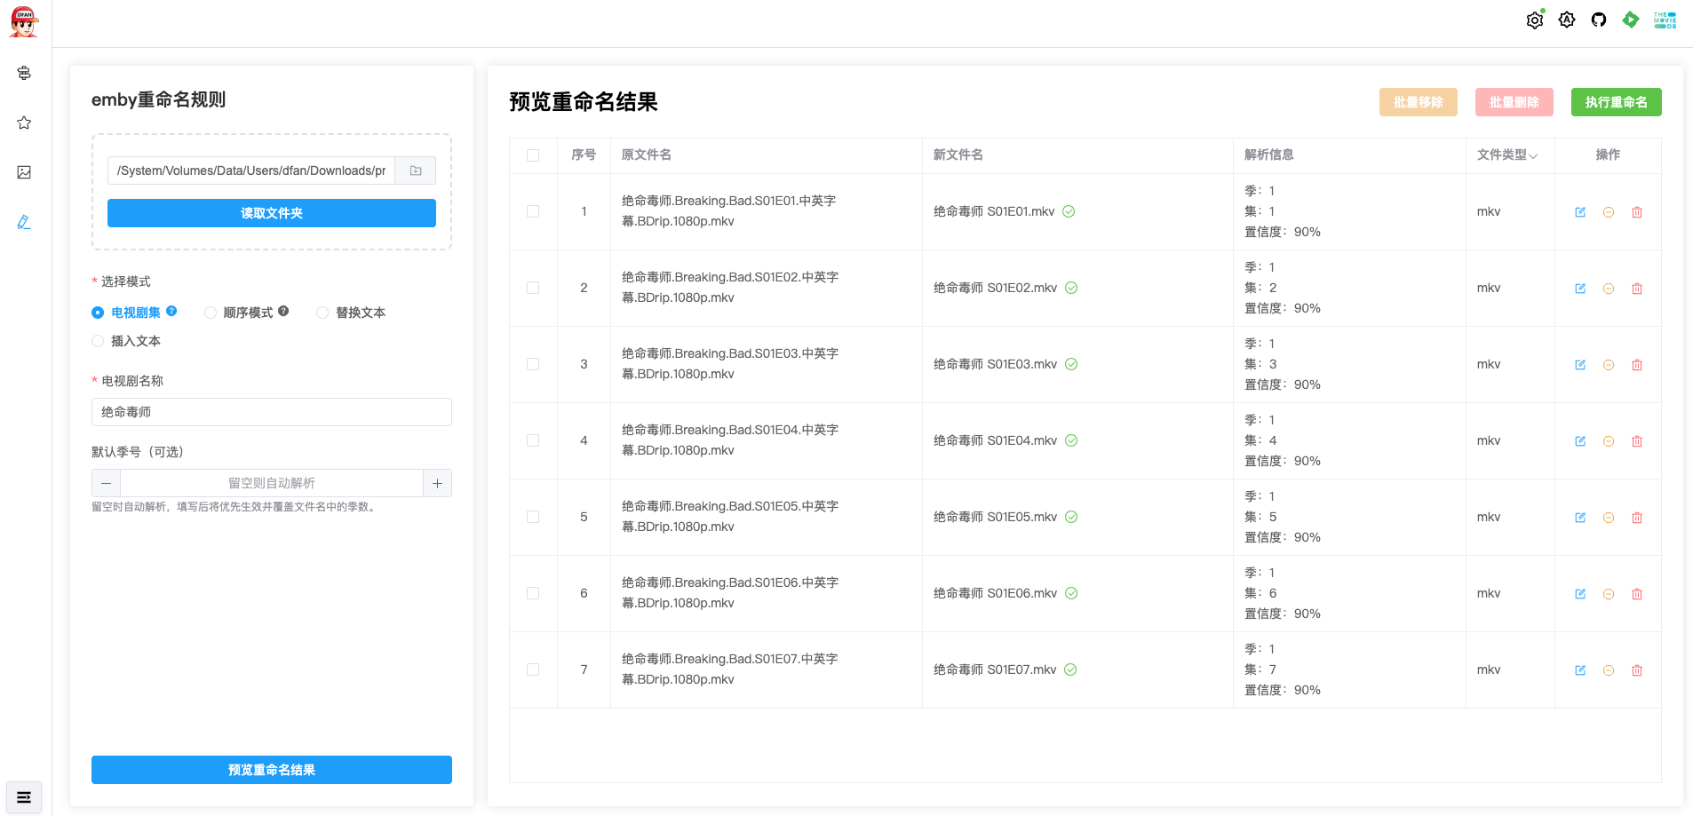This screenshot has width=1693, height=816.
Task: Remove row 3 S01E03 with minus icon
Action: tap(1609, 365)
